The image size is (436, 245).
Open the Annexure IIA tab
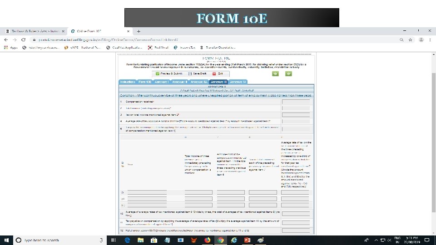[x=199, y=82]
